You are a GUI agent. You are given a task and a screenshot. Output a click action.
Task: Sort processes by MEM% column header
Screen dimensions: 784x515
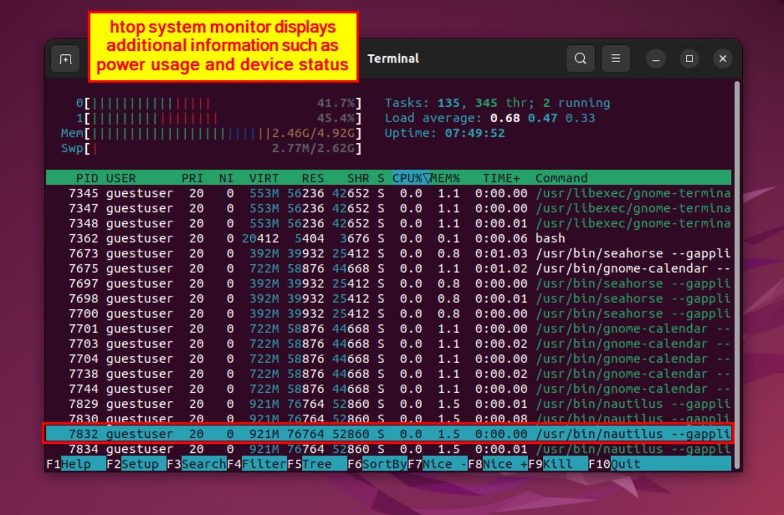(446, 178)
